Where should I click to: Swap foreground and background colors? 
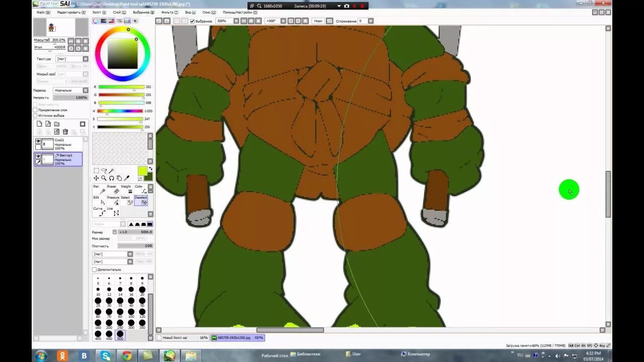150,169
